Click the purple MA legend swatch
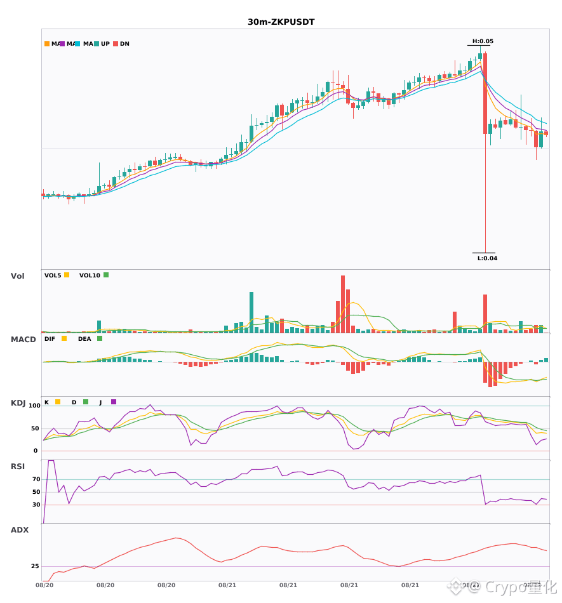562x603 pixels. coord(62,44)
